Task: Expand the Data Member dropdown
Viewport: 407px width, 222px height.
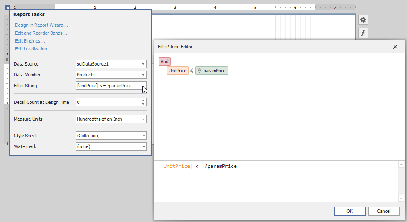Action: point(143,75)
